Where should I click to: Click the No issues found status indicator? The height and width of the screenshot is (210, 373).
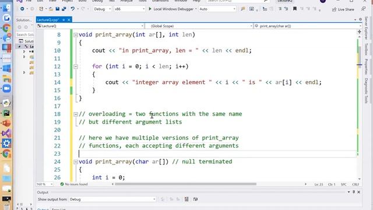[x=74, y=184]
